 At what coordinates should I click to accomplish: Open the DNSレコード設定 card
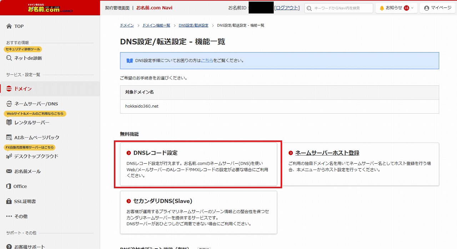(155, 153)
